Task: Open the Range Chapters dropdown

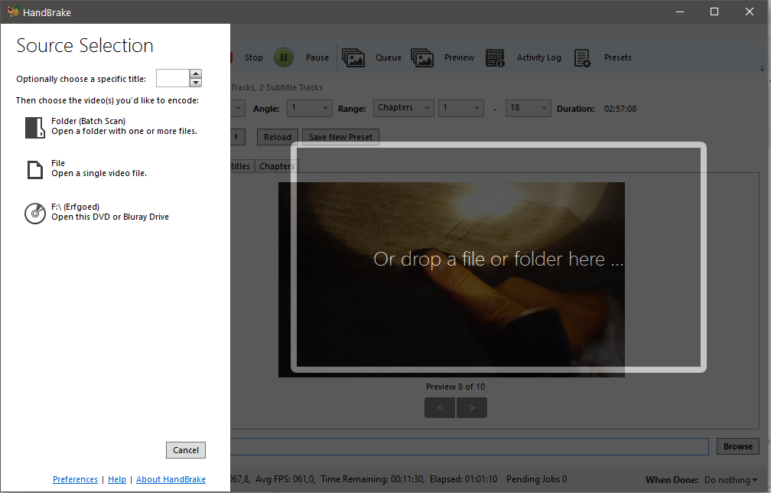Action: [404, 108]
